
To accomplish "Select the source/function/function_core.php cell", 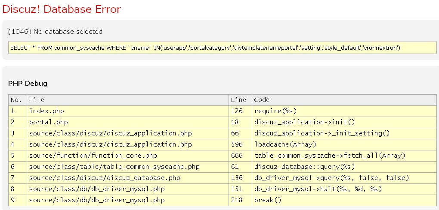I will 128,156.
